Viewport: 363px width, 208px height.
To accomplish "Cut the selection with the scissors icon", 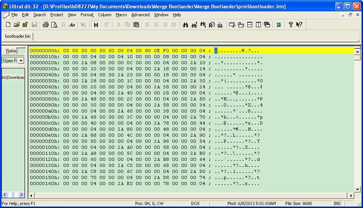I will pyautogui.click(x=119, y=25).
